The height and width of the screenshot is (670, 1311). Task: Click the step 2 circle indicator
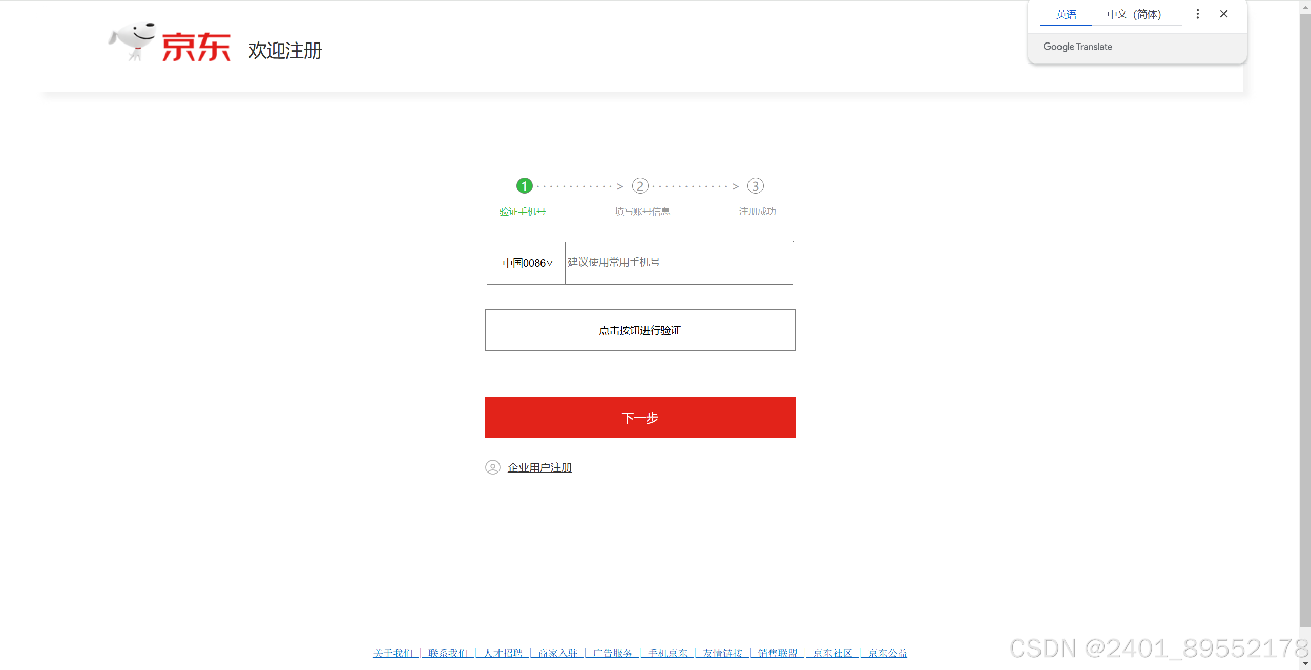[x=640, y=186]
